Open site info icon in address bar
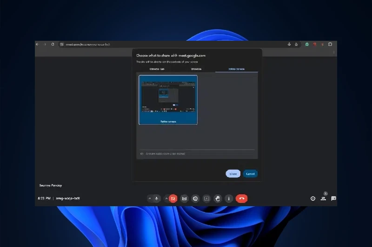The width and height of the screenshot is (372, 247). (62, 44)
